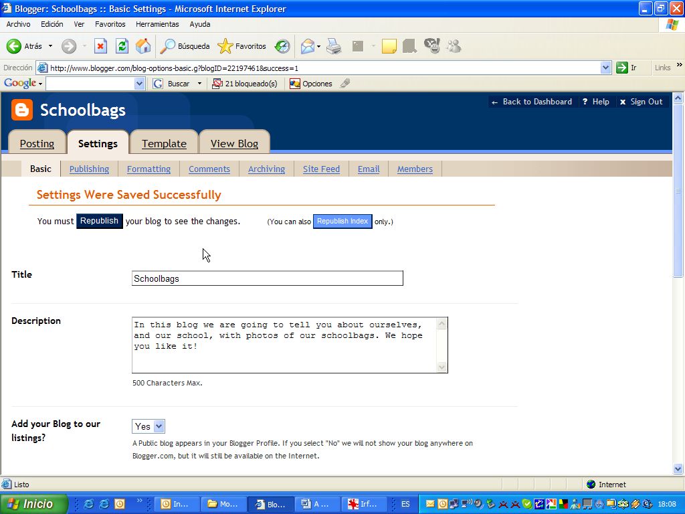
Task: Open the Ver menu
Action: point(79,24)
